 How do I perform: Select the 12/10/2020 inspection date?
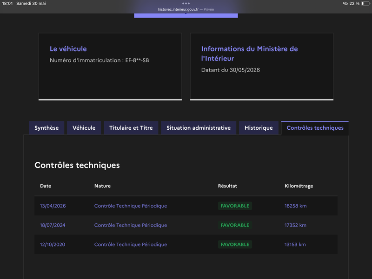[53, 245]
